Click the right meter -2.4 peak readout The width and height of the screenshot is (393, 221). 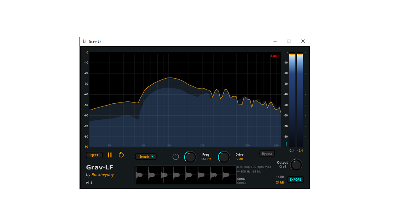300,151
